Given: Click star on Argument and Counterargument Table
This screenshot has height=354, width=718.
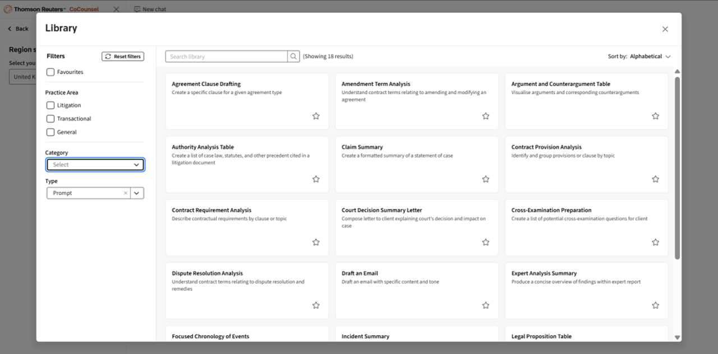Looking at the screenshot, I should (x=655, y=116).
